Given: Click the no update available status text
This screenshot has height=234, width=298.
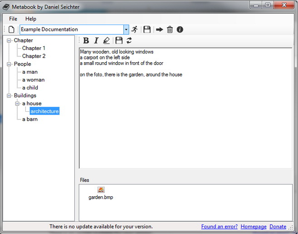Looking at the screenshot, I should point(101,227).
